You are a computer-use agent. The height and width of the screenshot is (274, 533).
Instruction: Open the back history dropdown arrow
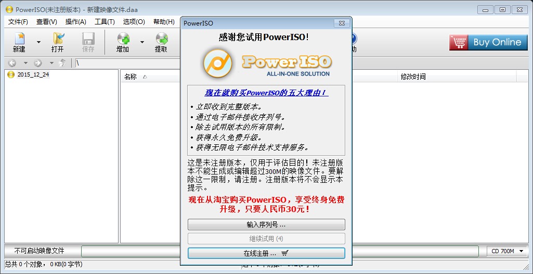[x=25, y=63]
